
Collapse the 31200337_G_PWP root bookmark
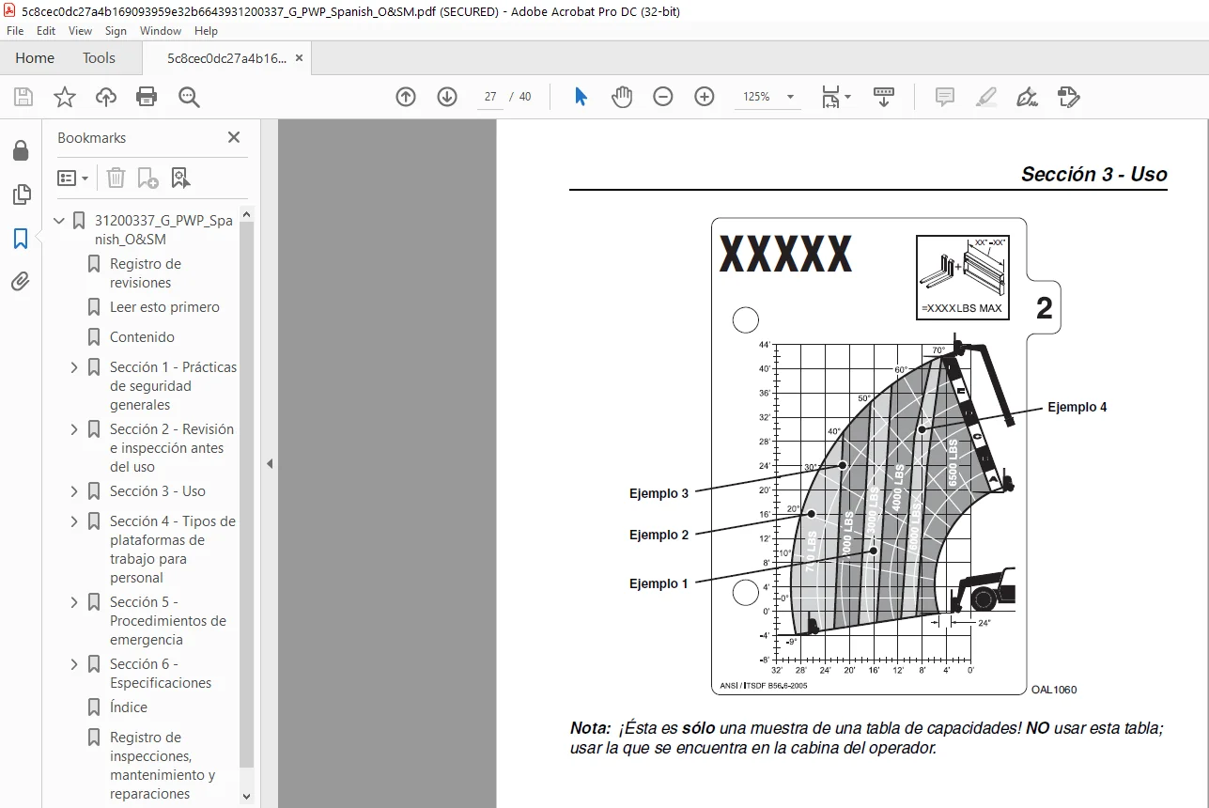coord(60,222)
